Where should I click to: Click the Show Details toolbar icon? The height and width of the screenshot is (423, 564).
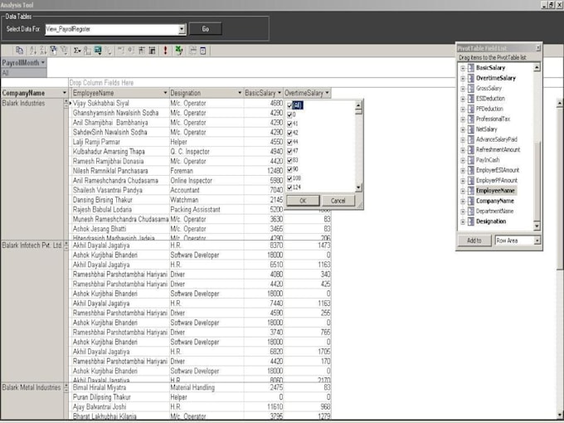tap(152, 51)
